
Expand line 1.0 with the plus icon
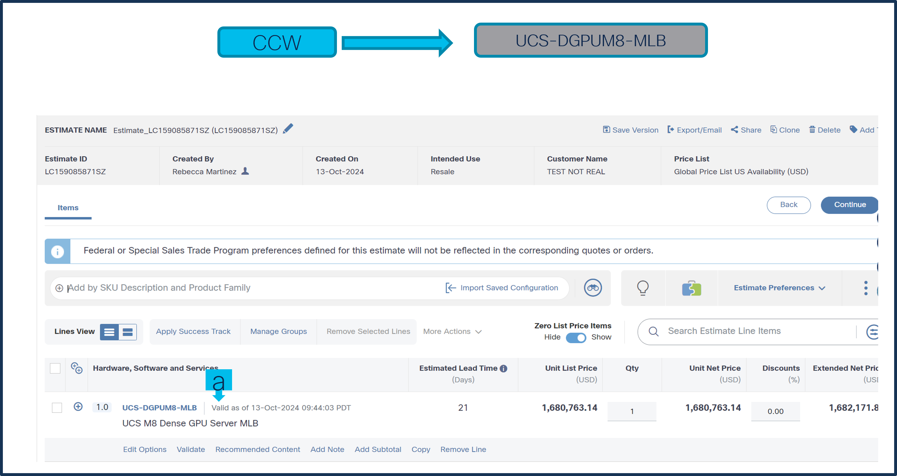coord(78,407)
